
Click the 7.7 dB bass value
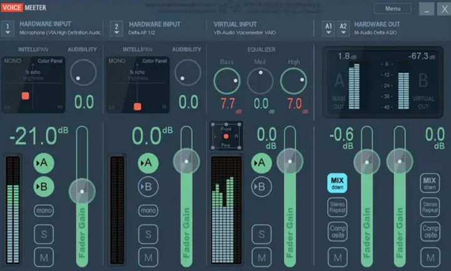pyautogui.click(x=231, y=105)
